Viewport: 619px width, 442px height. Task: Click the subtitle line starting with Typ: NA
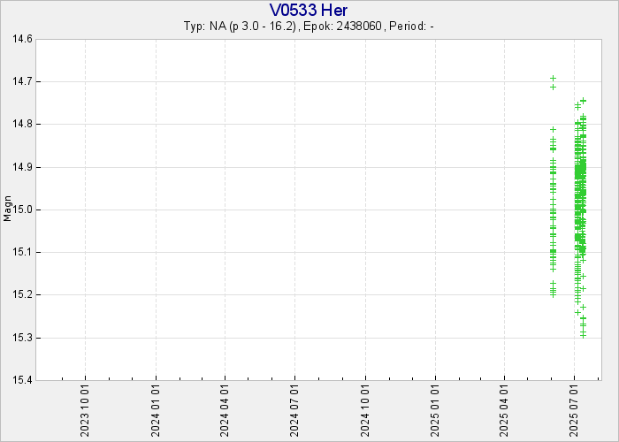point(309,27)
